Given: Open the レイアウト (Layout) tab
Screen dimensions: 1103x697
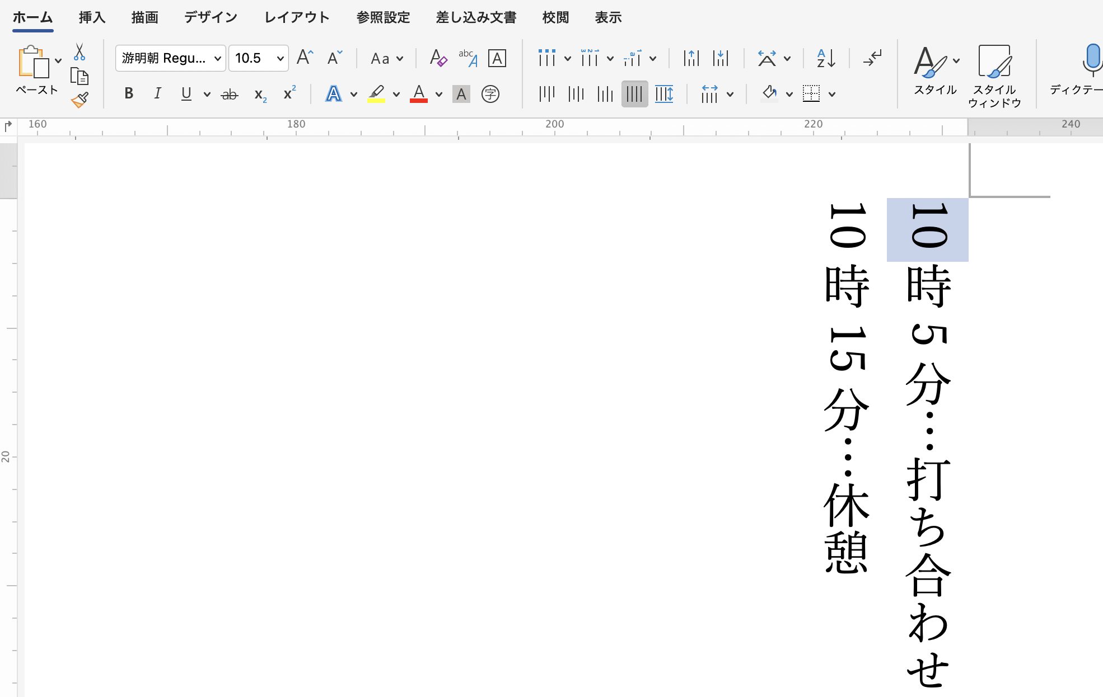Looking at the screenshot, I should click(x=297, y=17).
